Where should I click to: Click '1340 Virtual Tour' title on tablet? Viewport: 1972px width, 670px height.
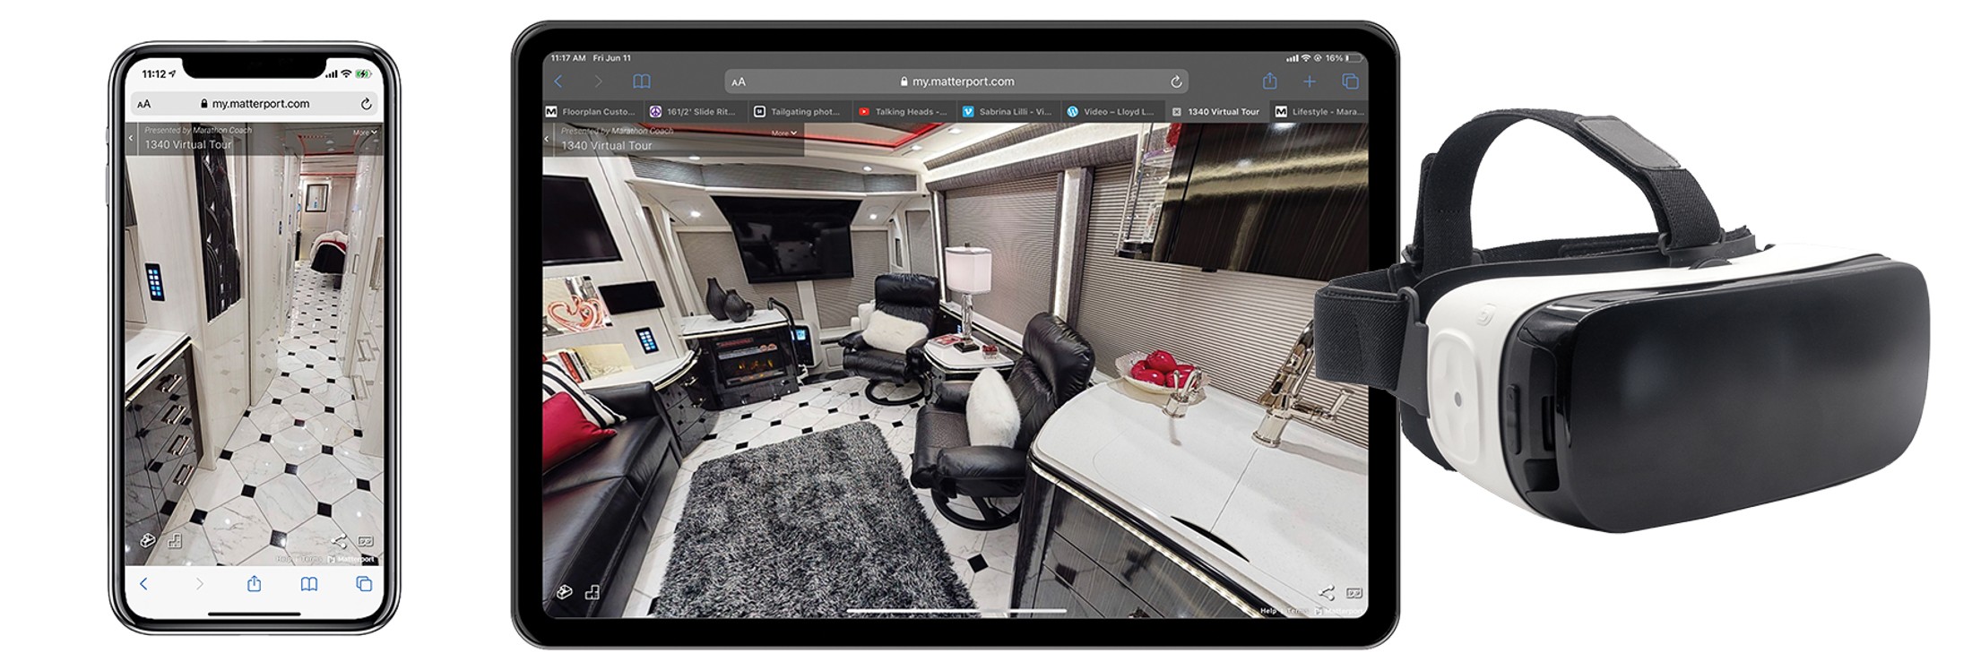tap(607, 145)
